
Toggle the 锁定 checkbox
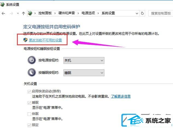29,125
